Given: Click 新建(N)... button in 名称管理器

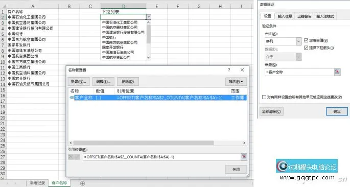Looking at the screenshot, I should [x=79, y=82].
